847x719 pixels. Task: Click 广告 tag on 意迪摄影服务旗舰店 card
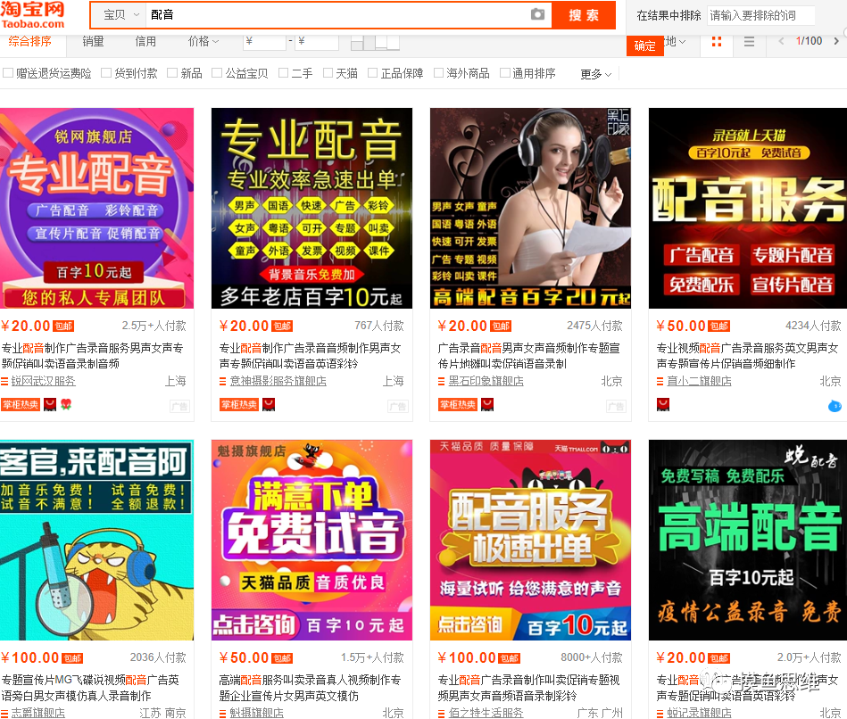coord(398,407)
